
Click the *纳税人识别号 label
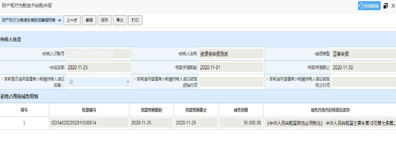(x=53, y=54)
